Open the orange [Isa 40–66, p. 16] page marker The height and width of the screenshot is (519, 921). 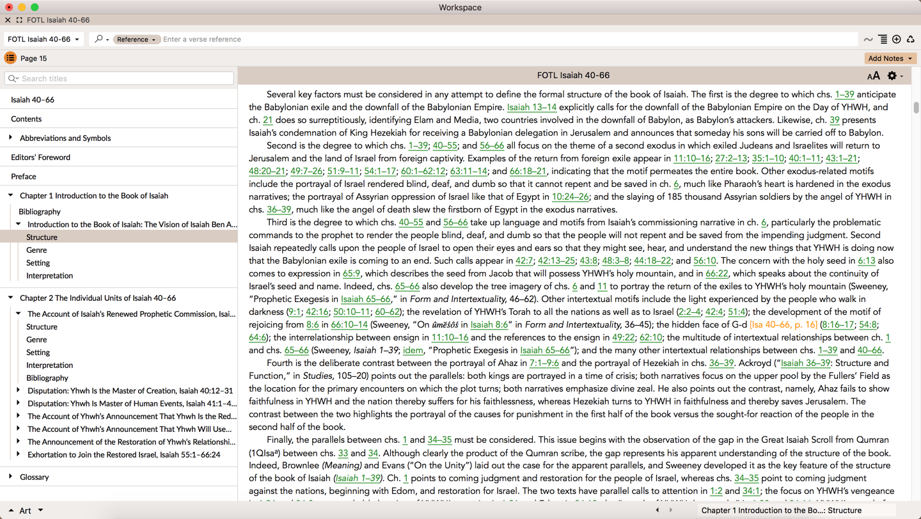783,324
